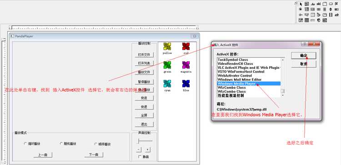Screen dimensions: 341x165
Task: Choose the Vertical Scroll Bar tool
Action: (x=325, y=10)
